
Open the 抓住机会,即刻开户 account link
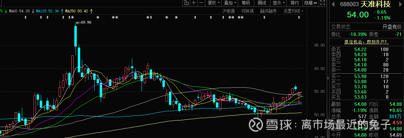pos(367,42)
